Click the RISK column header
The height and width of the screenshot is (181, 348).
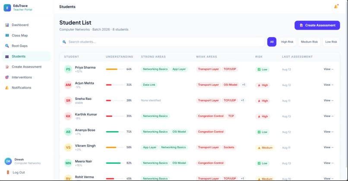click(x=259, y=57)
